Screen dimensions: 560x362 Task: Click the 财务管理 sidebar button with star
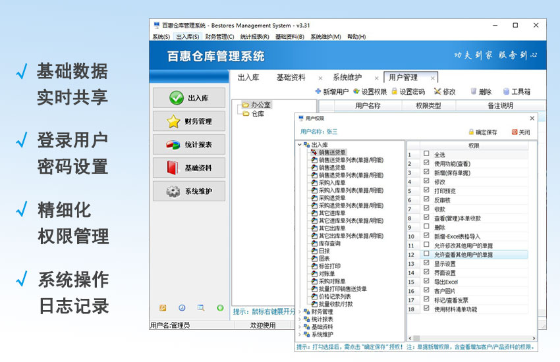[189, 121]
